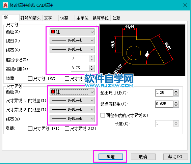Click the disabled 超出标记(N) field

pos(80,58)
